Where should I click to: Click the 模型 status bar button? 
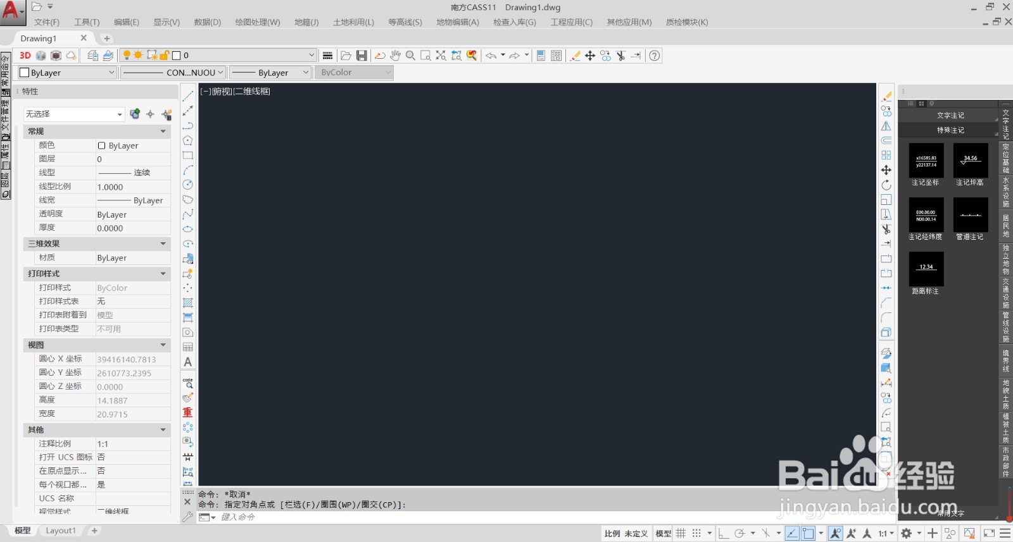pyautogui.click(x=663, y=534)
